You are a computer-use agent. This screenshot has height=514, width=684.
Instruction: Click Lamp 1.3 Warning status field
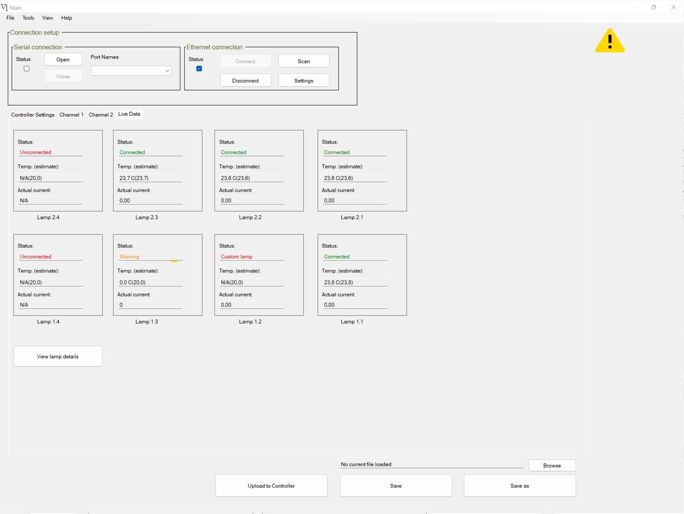(x=150, y=257)
